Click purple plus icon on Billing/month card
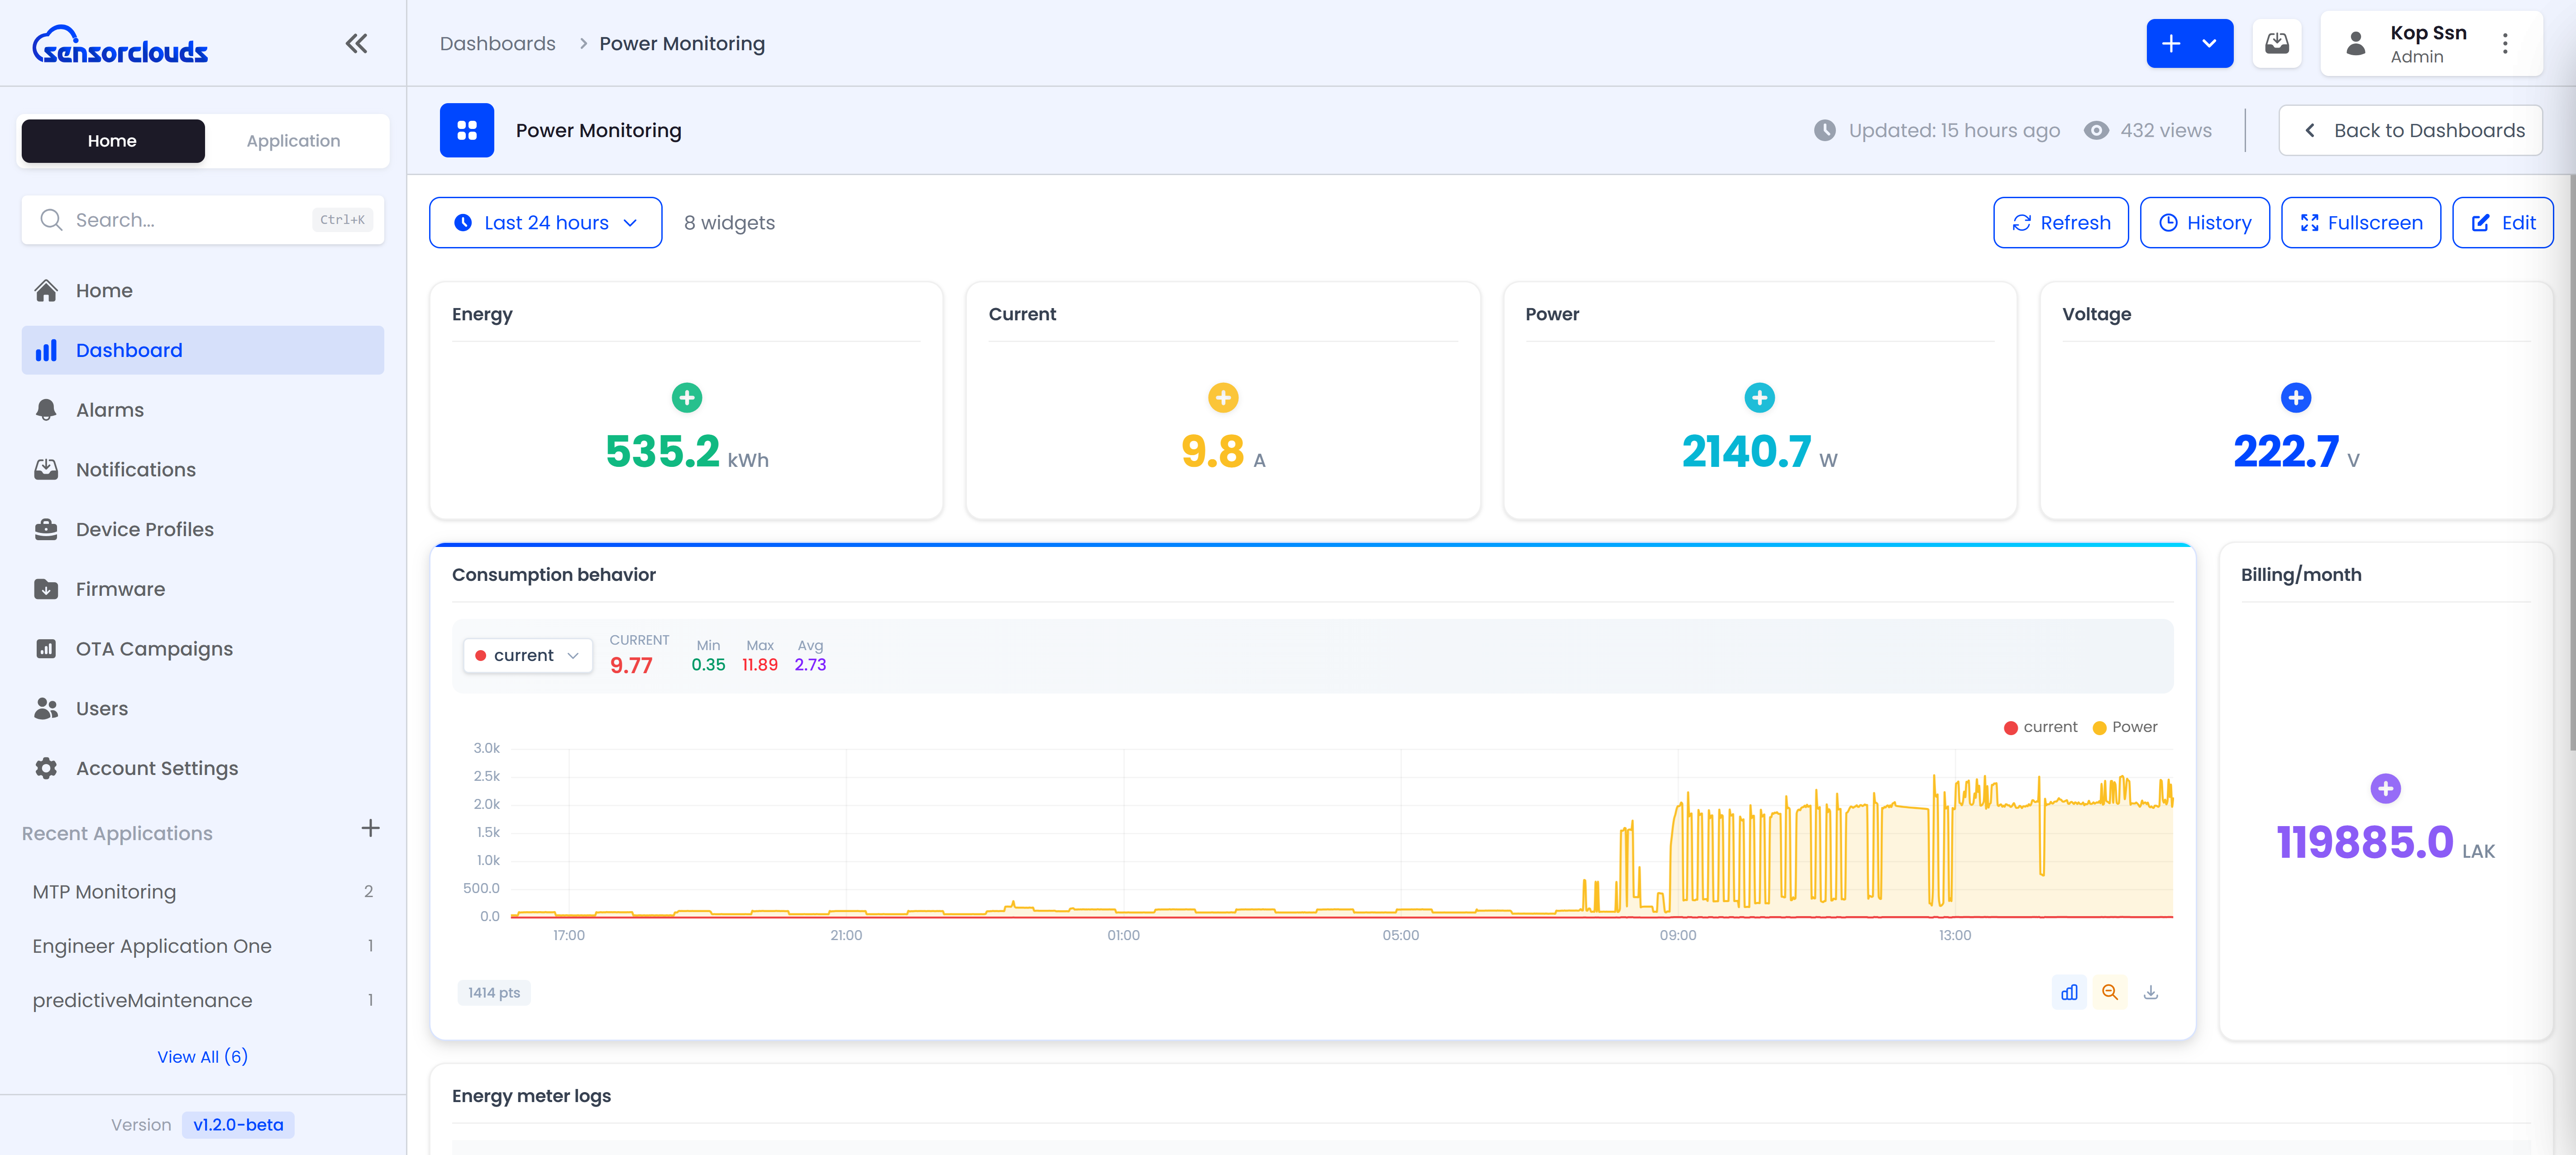This screenshot has width=2576, height=1155. 2385,788
